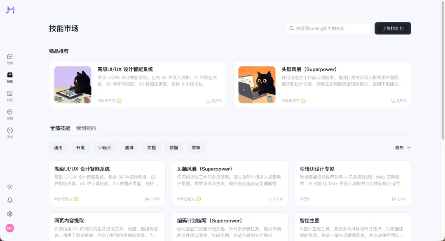Open the 历史 (History) sidebar icon
The height and width of the screenshot is (241, 445).
(10, 133)
